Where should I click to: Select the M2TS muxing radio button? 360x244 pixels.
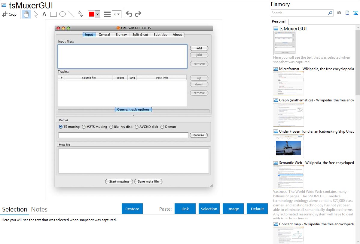pos(84,127)
